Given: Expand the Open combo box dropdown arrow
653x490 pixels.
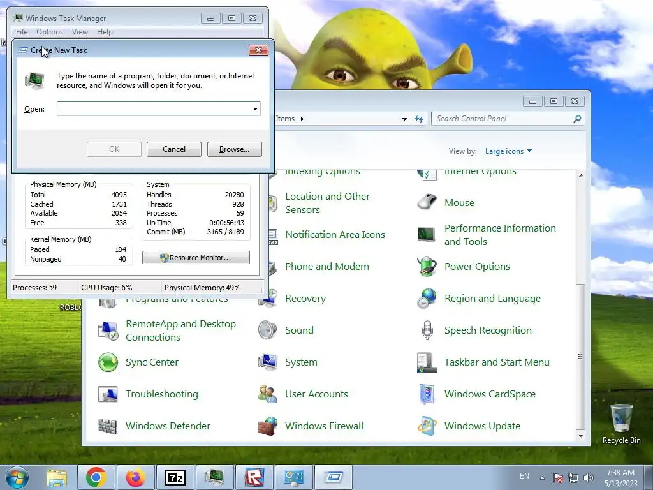Looking at the screenshot, I should click(255, 109).
